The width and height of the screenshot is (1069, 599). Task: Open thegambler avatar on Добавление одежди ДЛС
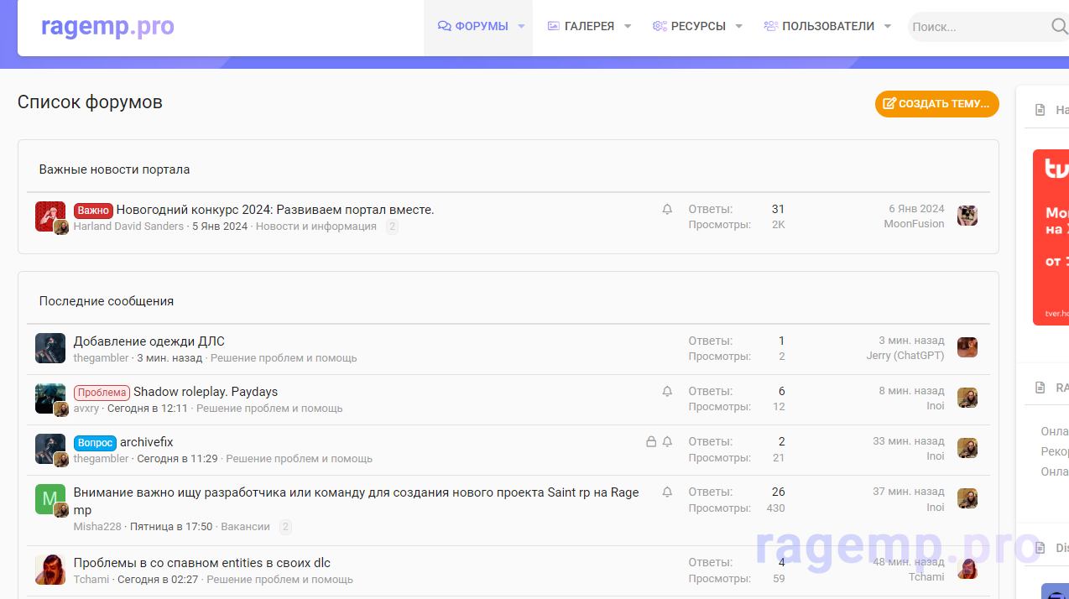click(x=50, y=348)
